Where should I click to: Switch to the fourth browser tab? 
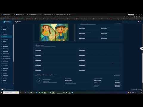point(49,15)
